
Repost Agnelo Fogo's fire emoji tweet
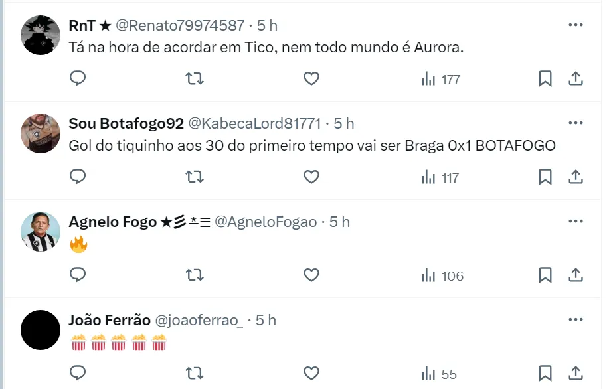(194, 275)
